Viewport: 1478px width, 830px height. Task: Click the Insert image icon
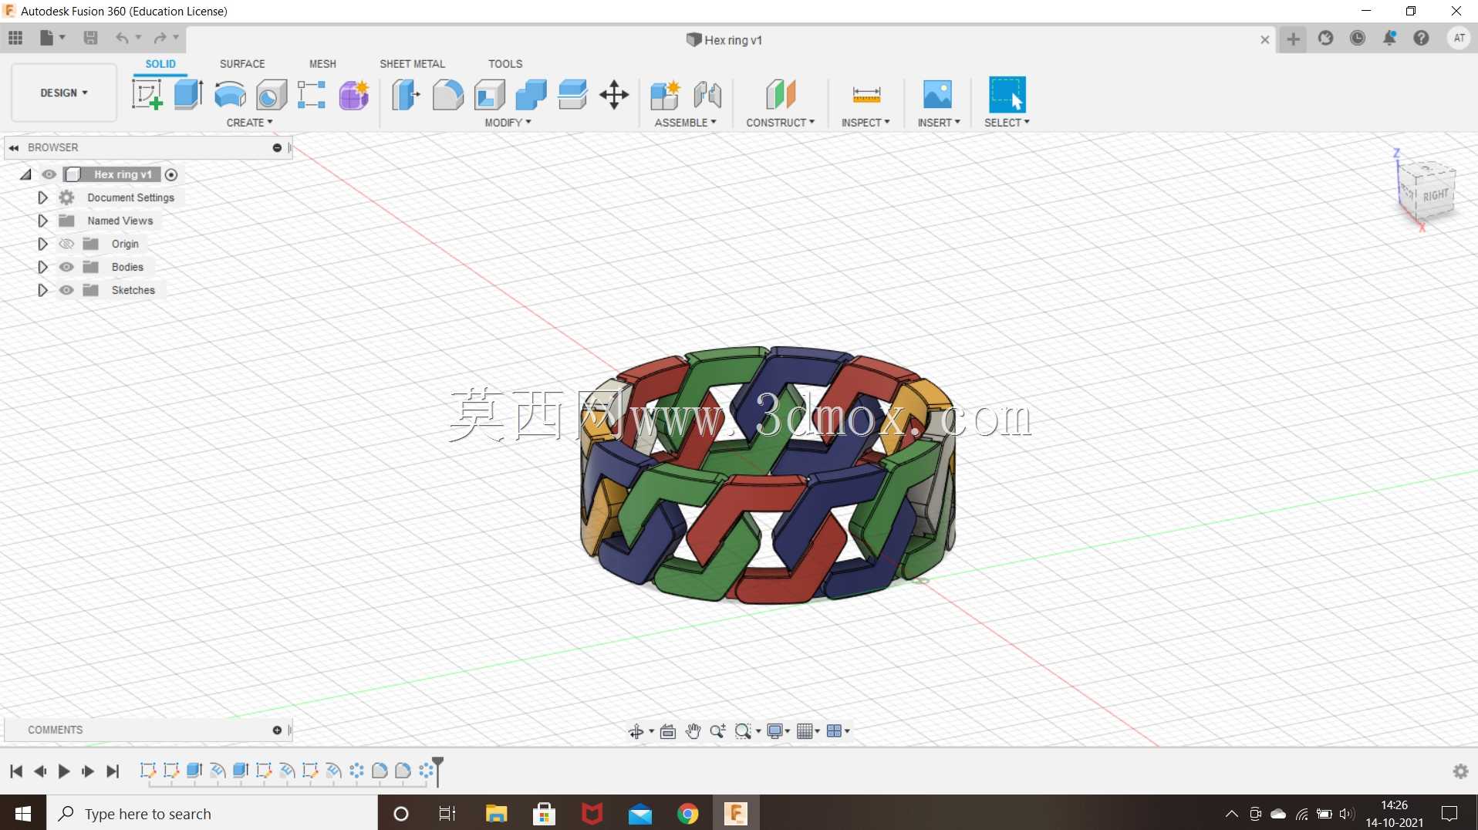click(x=937, y=95)
